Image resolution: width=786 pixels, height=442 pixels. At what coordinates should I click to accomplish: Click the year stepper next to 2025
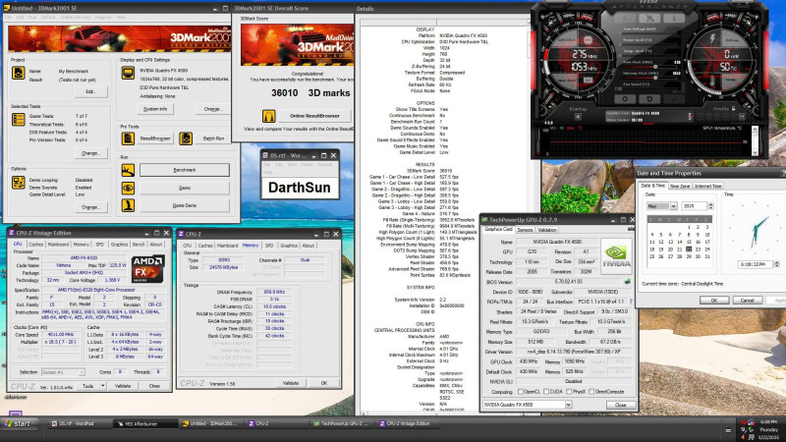[710, 206]
